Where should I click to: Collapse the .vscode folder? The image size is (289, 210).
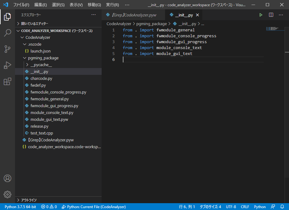click(58, 44)
